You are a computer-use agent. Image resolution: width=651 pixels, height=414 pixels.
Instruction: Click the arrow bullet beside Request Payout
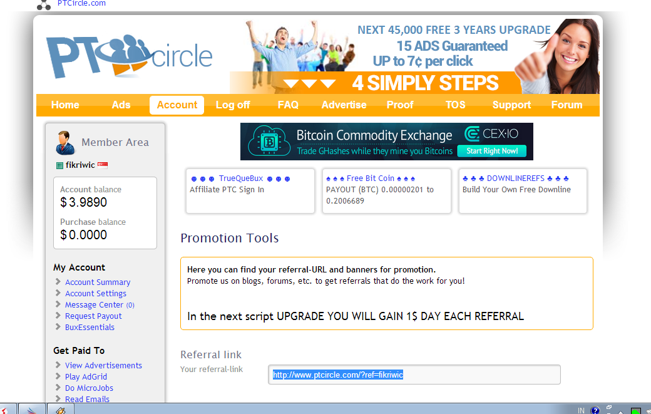[58, 316]
